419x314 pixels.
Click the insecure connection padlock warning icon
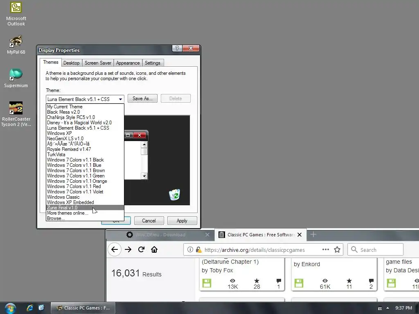click(x=198, y=250)
